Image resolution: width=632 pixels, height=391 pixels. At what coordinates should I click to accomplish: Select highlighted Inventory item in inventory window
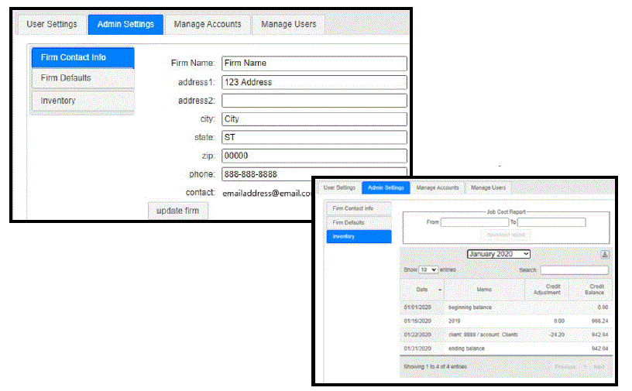(359, 237)
